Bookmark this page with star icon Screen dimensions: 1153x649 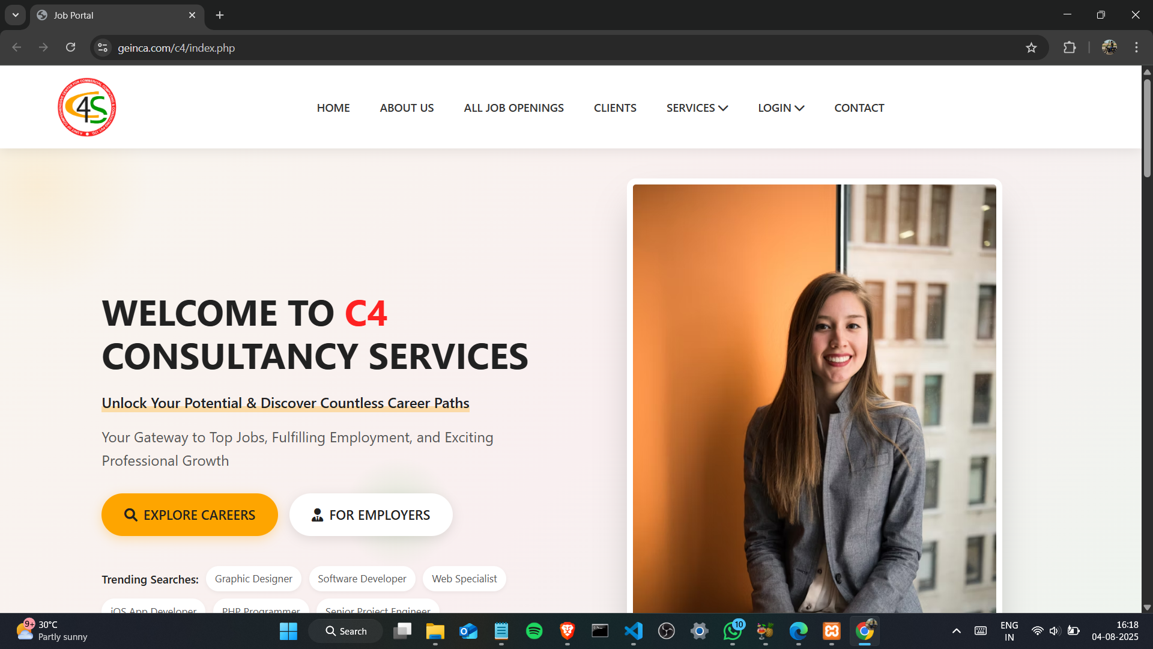click(x=1031, y=48)
